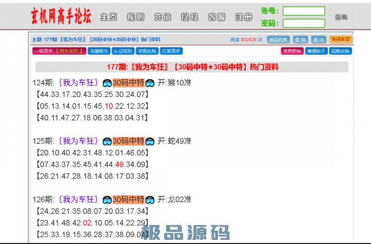Click the red 177期 post heading
This screenshot has height=244, width=371.
click(x=192, y=67)
